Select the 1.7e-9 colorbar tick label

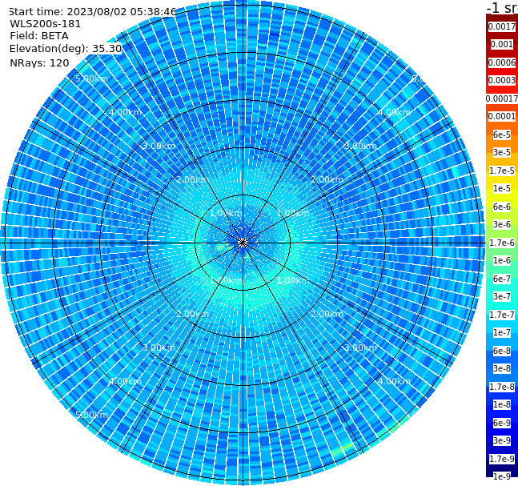point(502,459)
